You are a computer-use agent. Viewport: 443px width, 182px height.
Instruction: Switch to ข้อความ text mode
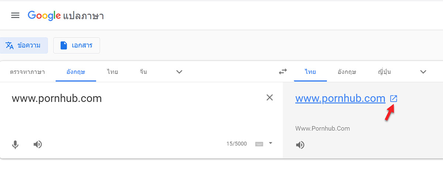pyautogui.click(x=24, y=46)
